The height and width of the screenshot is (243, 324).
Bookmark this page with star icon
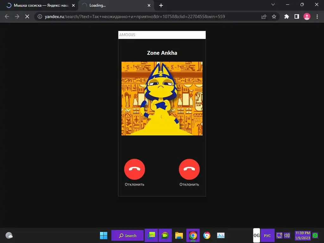click(x=274, y=16)
